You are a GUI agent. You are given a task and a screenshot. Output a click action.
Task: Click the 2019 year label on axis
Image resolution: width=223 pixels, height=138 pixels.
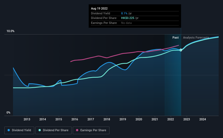[x=123, y=119]
